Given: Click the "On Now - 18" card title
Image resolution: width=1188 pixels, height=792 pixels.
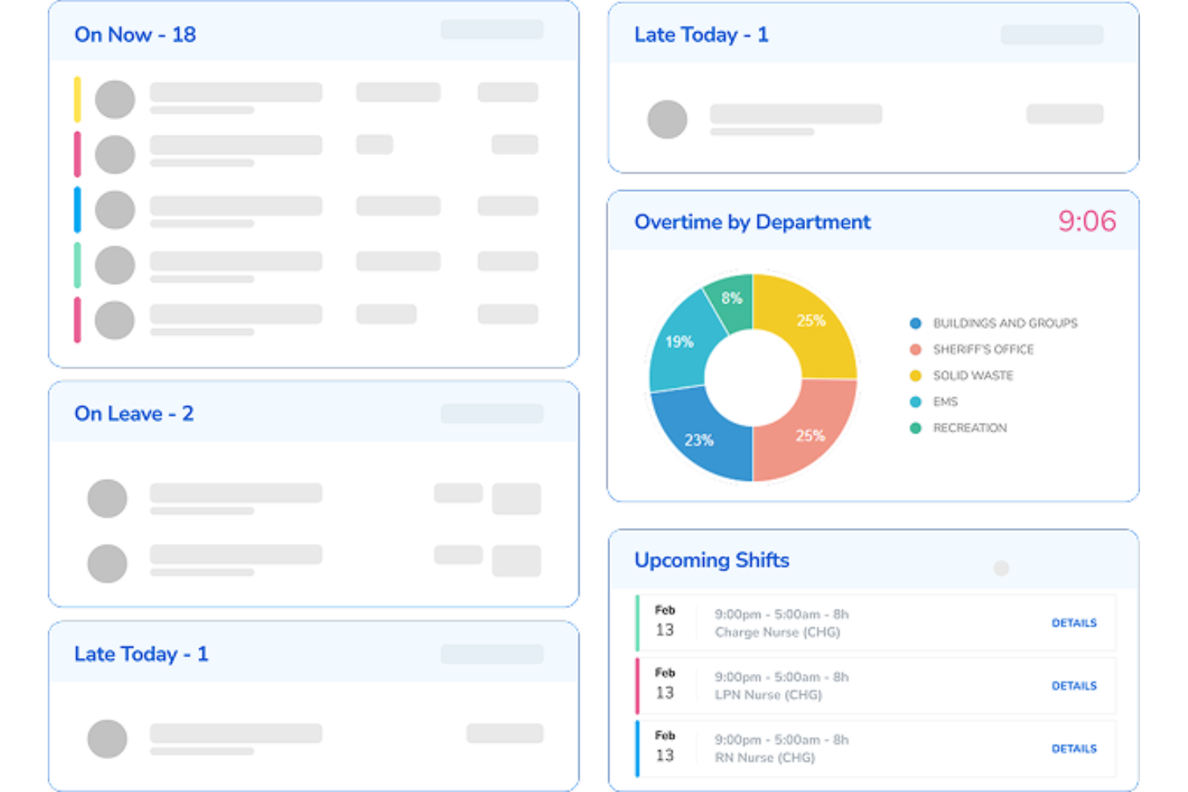Looking at the screenshot, I should (x=135, y=35).
